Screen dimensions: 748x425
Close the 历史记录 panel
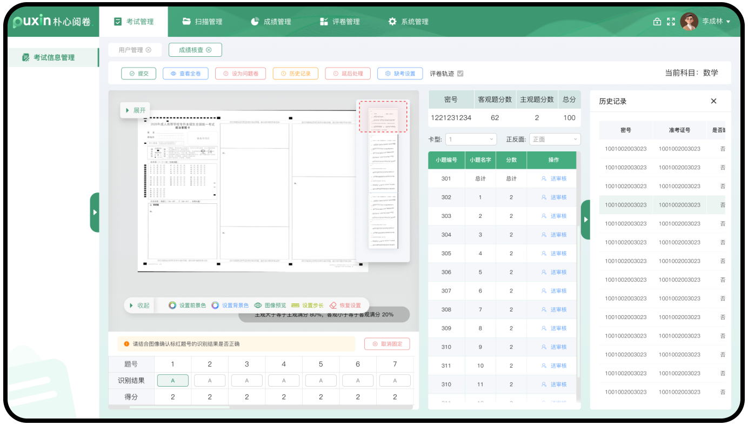(713, 101)
